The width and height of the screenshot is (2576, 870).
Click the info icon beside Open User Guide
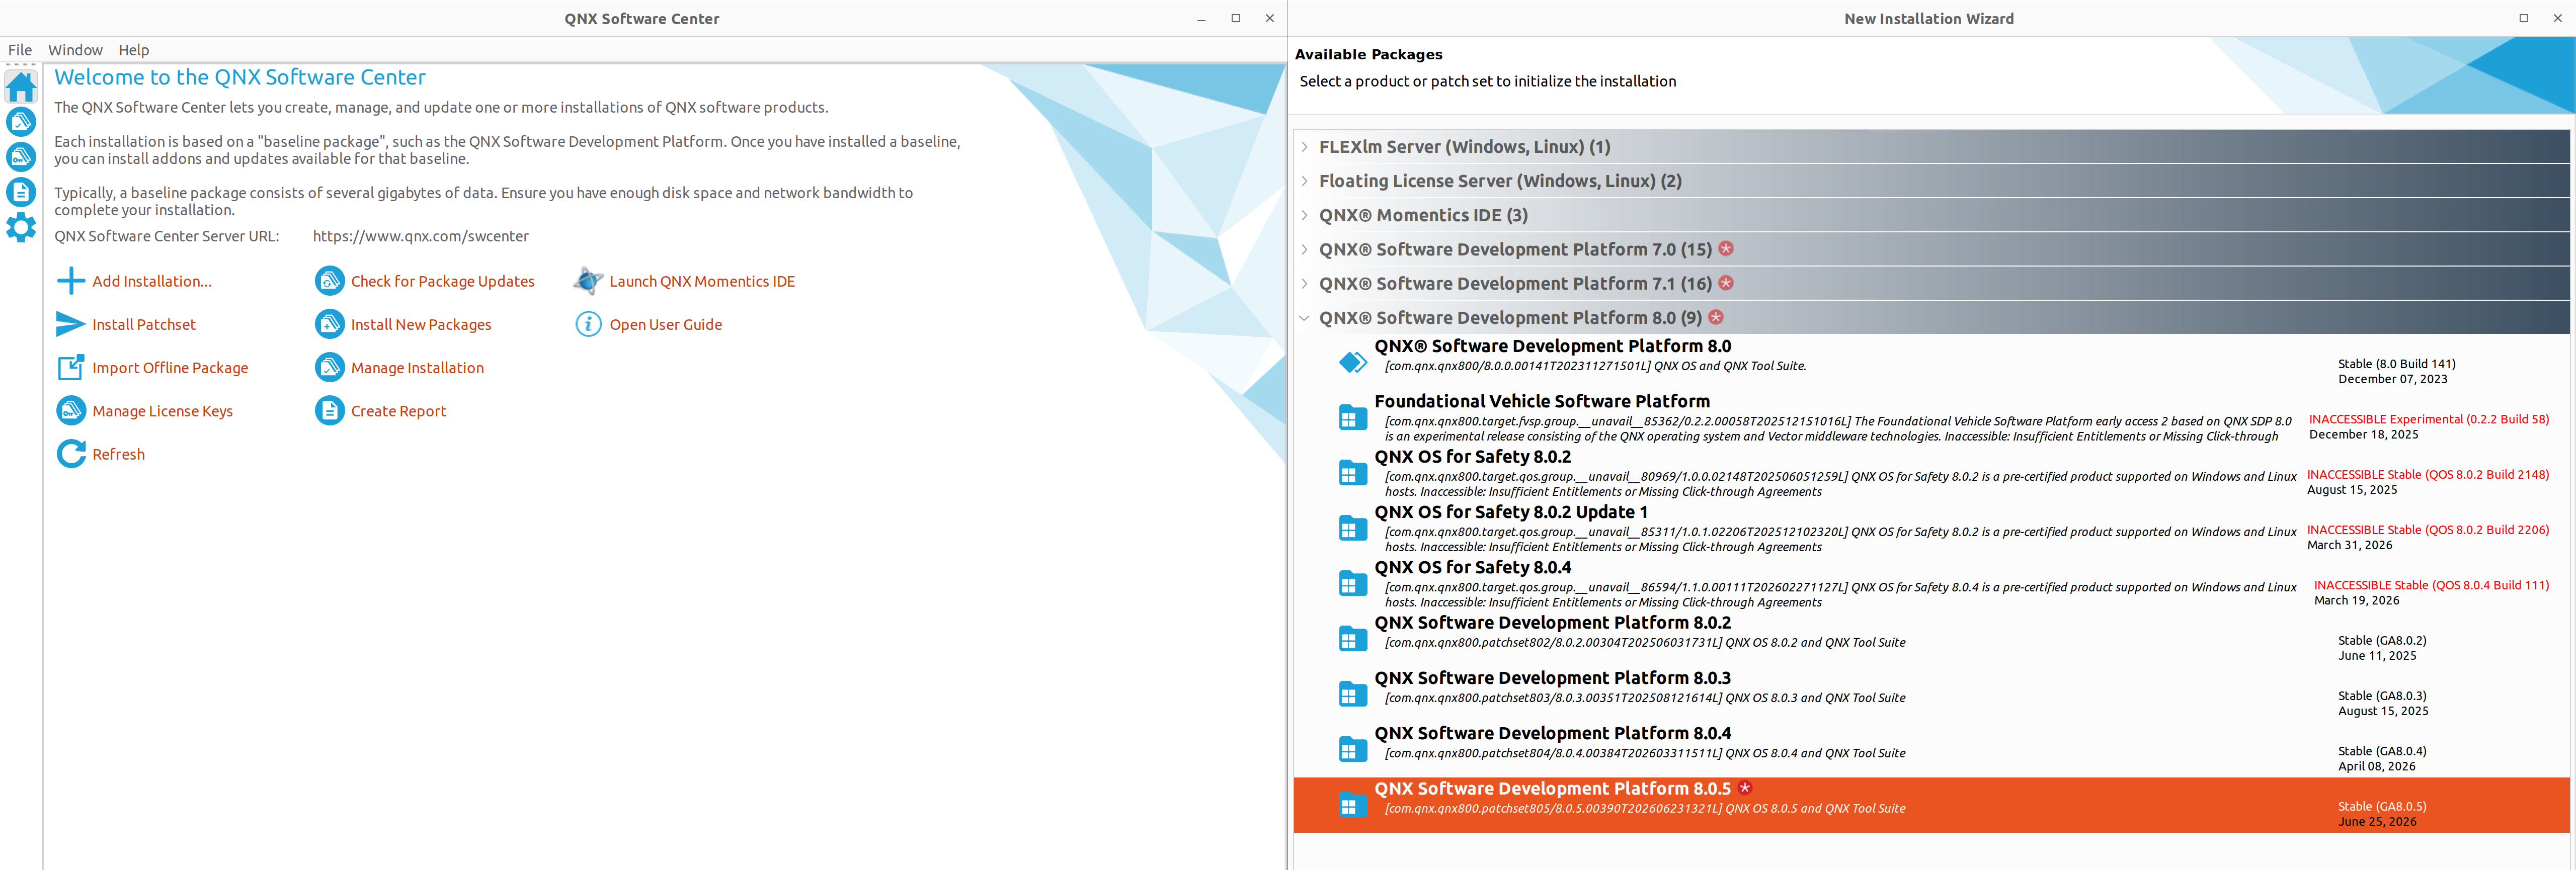[588, 324]
